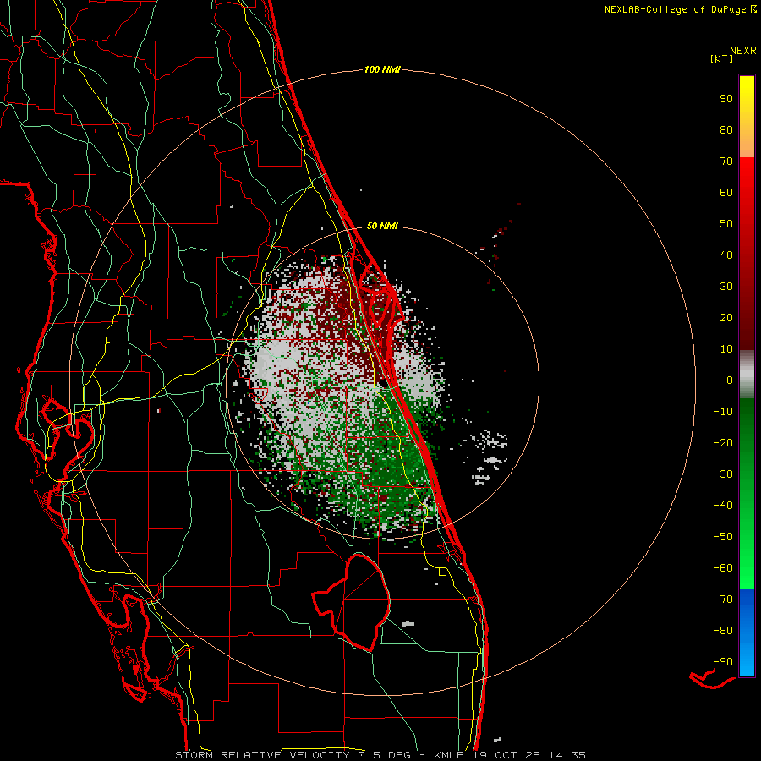The width and height of the screenshot is (761, 761).
Task: Click the [KT] units label
Action: pyautogui.click(x=721, y=58)
